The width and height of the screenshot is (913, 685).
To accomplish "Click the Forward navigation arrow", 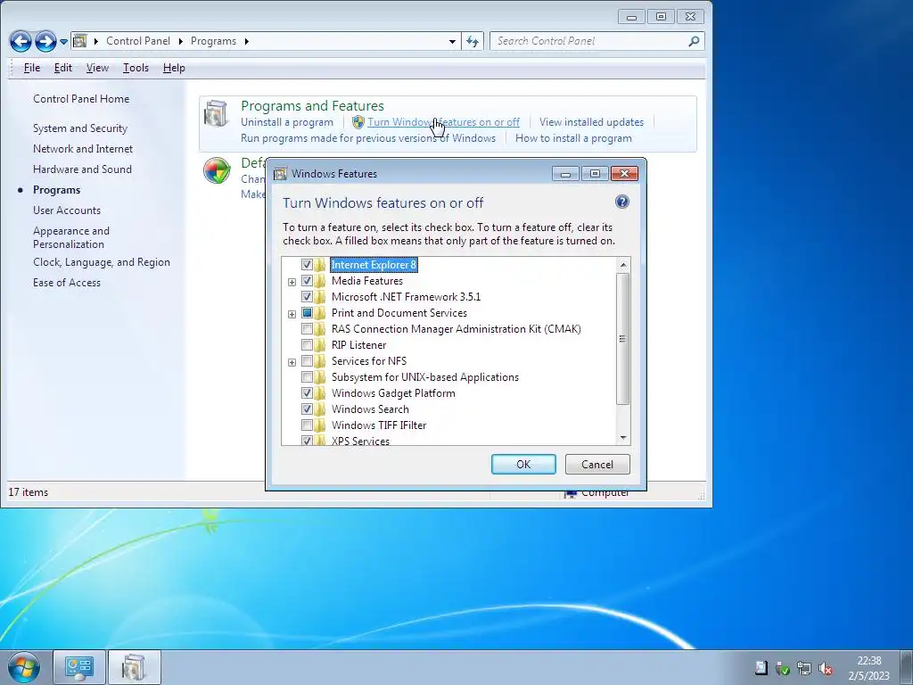I will point(45,41).
